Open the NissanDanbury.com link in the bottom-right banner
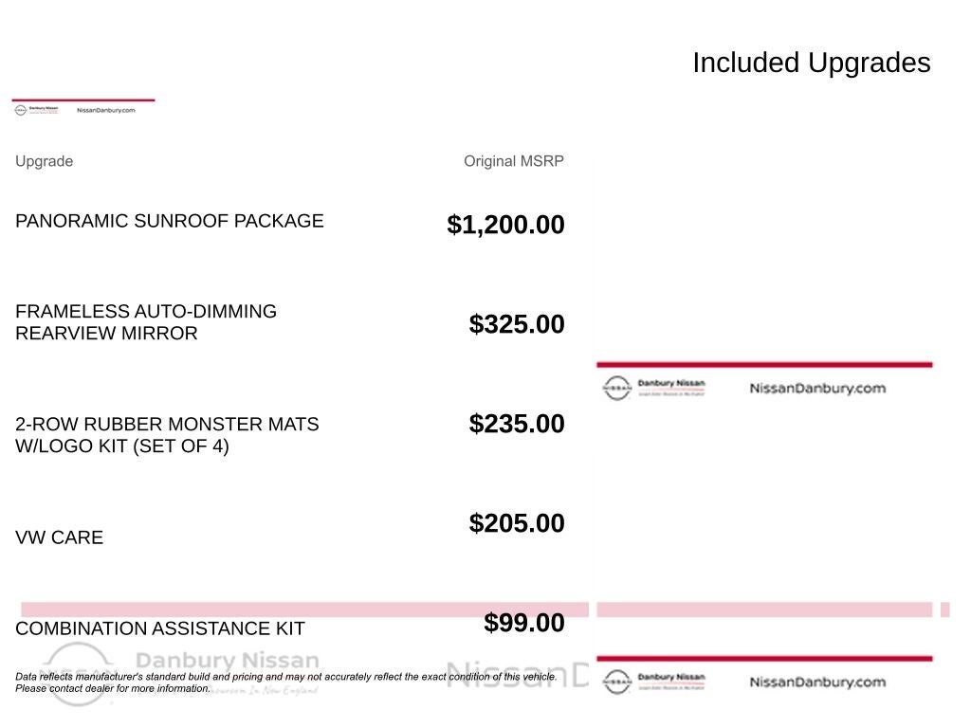The height and width of the screenshot is (728, 971). click(817, 682)
